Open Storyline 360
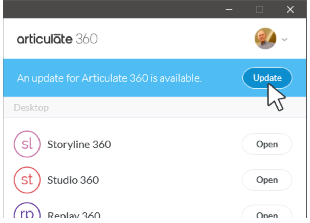 pyautogui.click(x=267, y=144)
